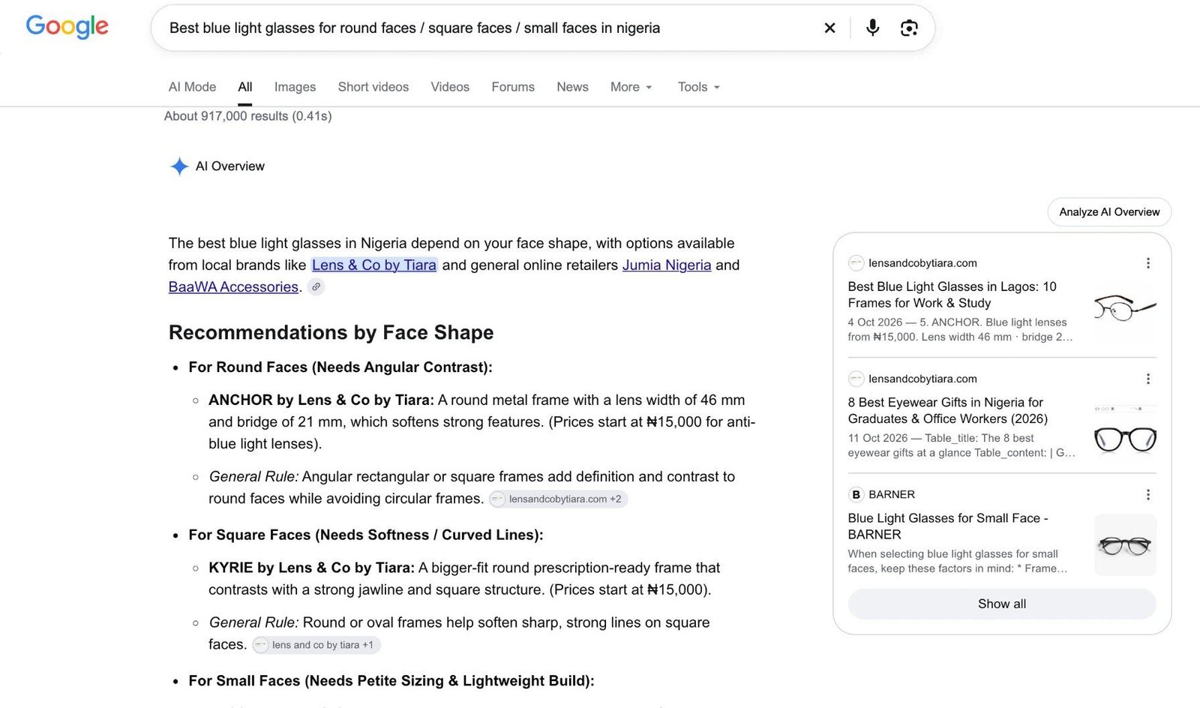Image resolution: width=1200 pixels, height=708 pixels.
Task: Open the Forums tab
Action: [513, 87]
